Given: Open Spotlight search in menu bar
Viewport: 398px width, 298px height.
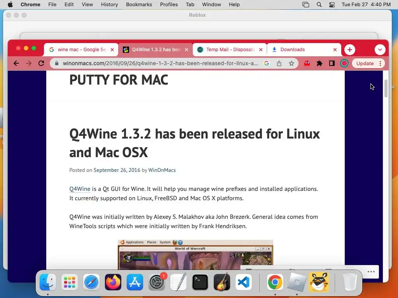Looking at the screenshot, I should [319, 5].
